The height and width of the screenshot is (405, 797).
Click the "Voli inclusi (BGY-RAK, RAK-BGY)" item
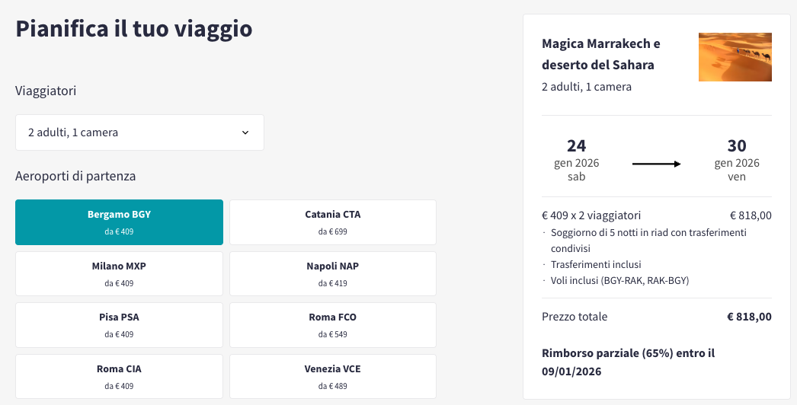coord(619,280)
